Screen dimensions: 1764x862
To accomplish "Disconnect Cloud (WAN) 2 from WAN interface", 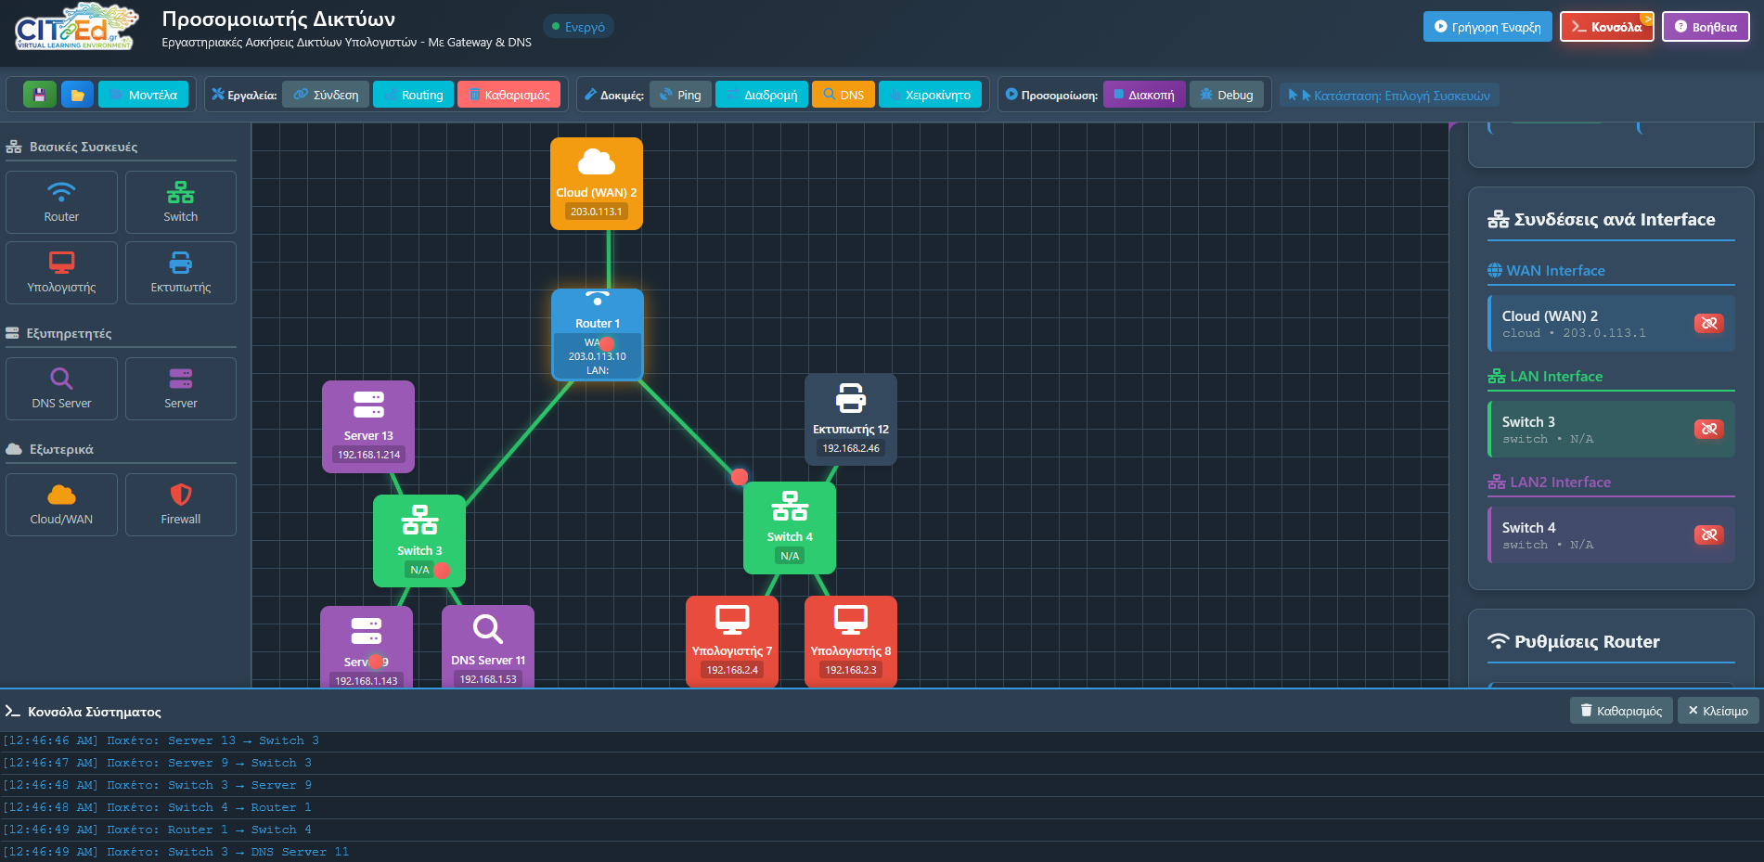I will [1708, 323].
